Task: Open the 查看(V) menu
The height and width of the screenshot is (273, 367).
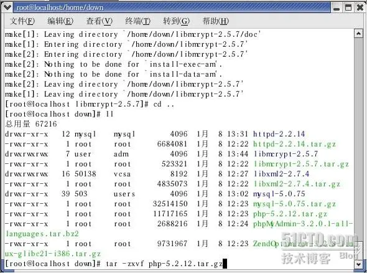Action: (100, 21)
